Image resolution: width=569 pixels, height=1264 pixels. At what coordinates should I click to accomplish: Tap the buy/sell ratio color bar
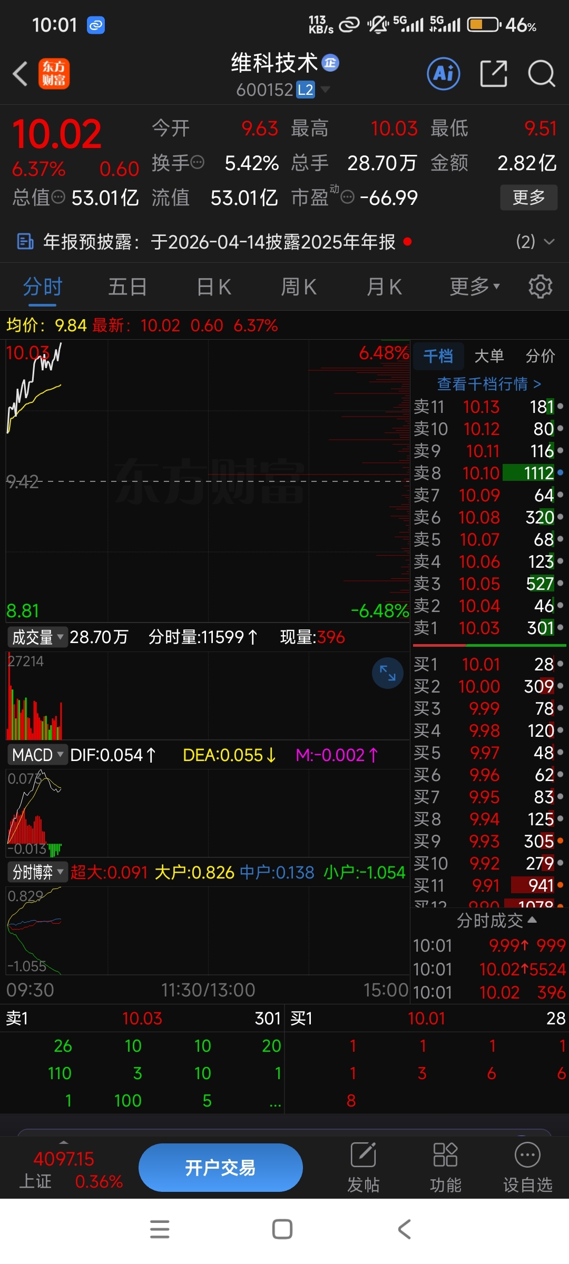pos(489,645)
